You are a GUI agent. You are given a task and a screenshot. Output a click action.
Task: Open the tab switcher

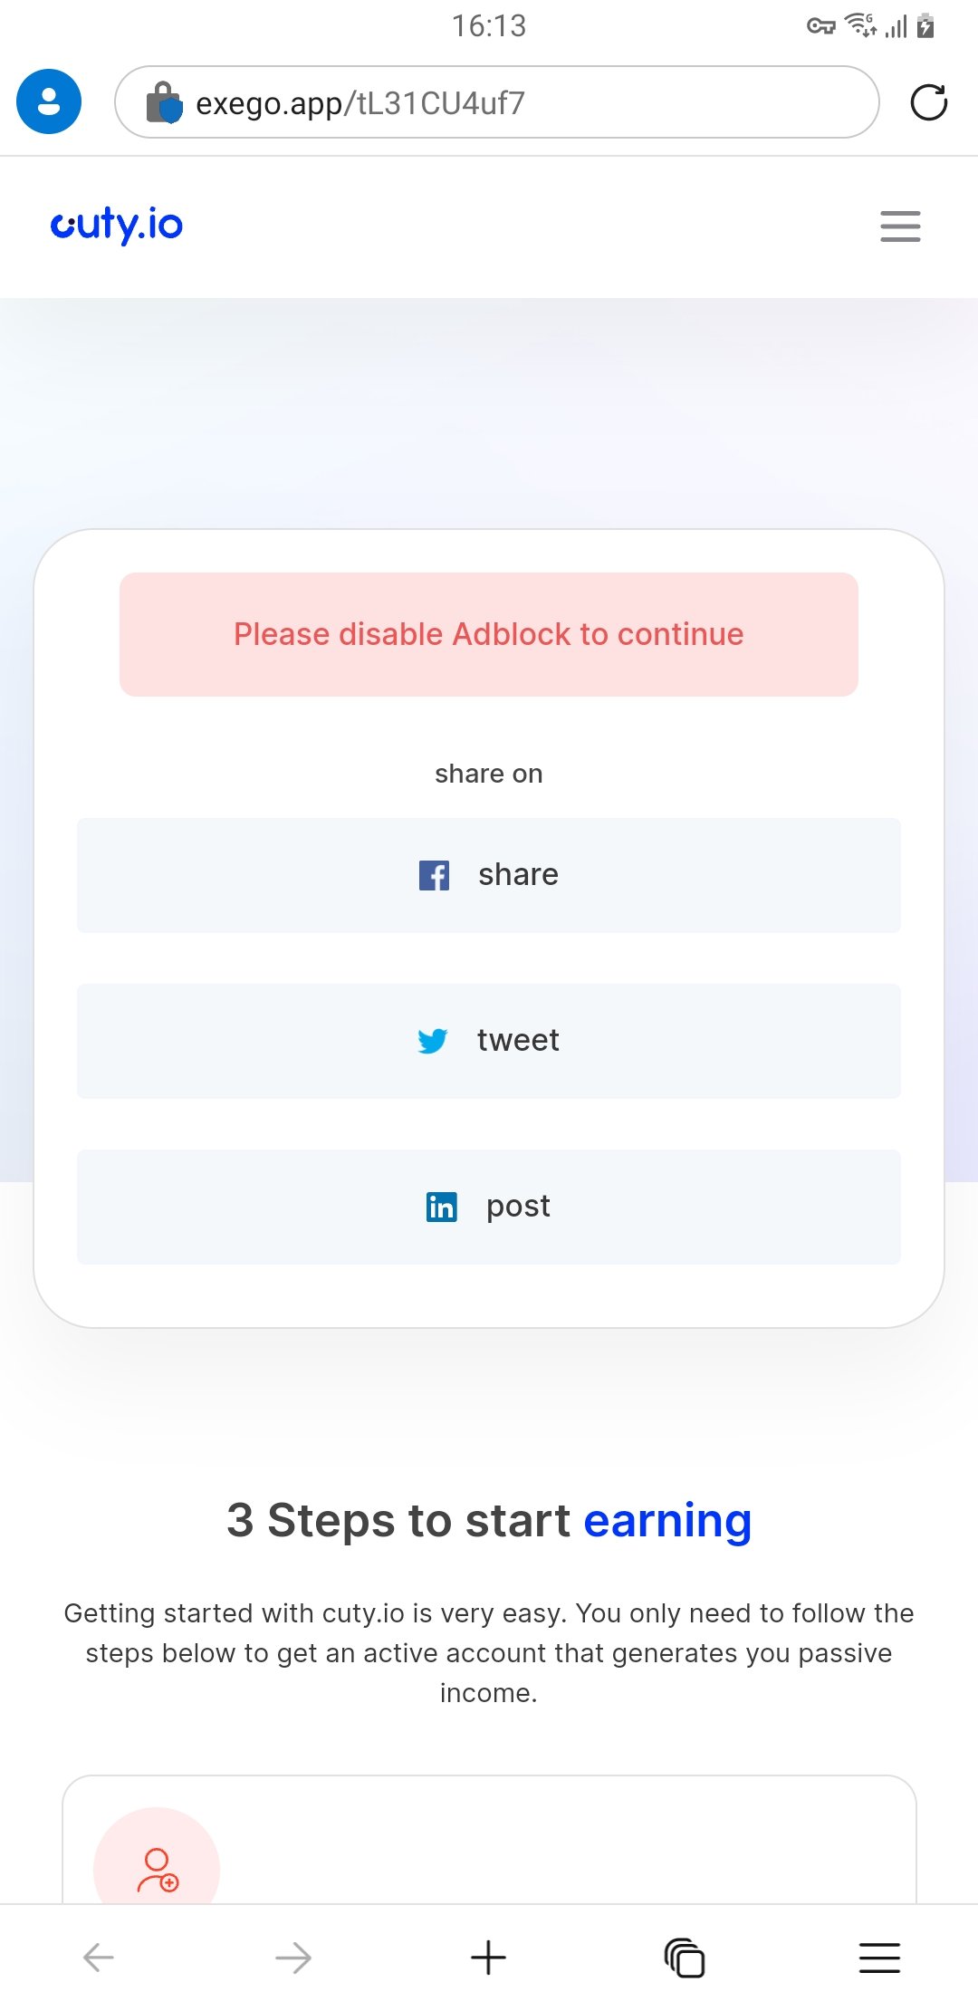tap(684, 1957)
